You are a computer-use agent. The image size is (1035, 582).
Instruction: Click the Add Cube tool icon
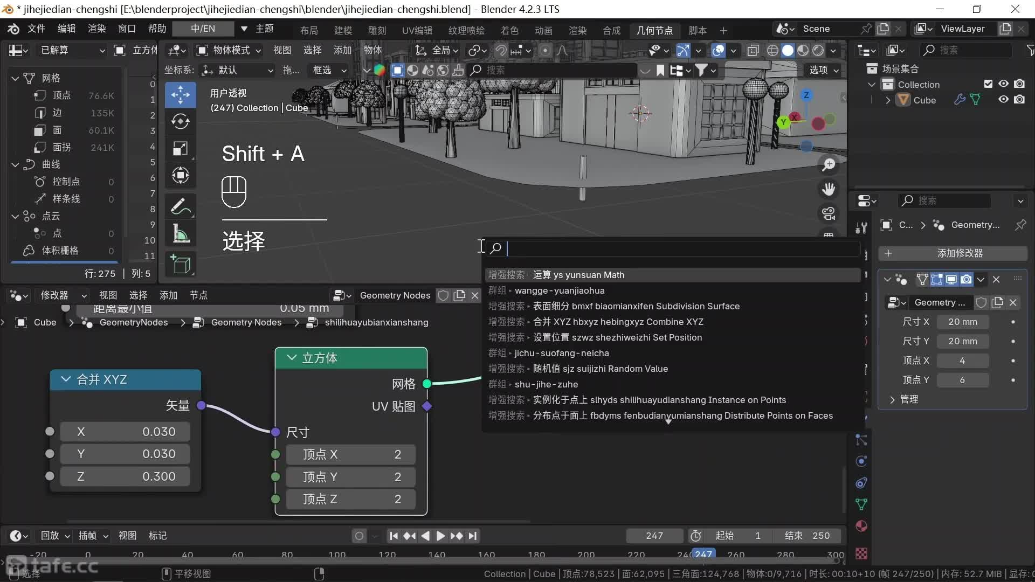(180, 265)
